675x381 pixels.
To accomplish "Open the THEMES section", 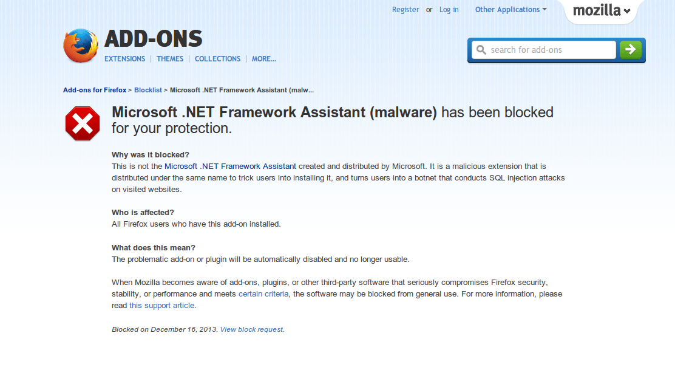I will pyautogui.click(x=170, y=58).
